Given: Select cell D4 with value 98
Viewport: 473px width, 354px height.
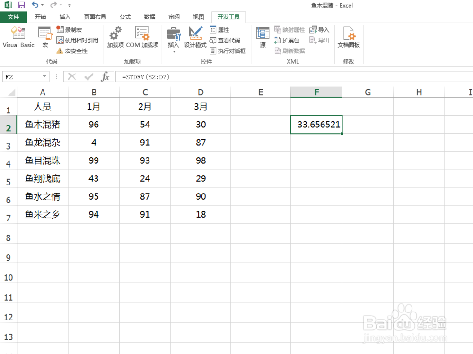Looking at the screenshot, I should [201, 160].
